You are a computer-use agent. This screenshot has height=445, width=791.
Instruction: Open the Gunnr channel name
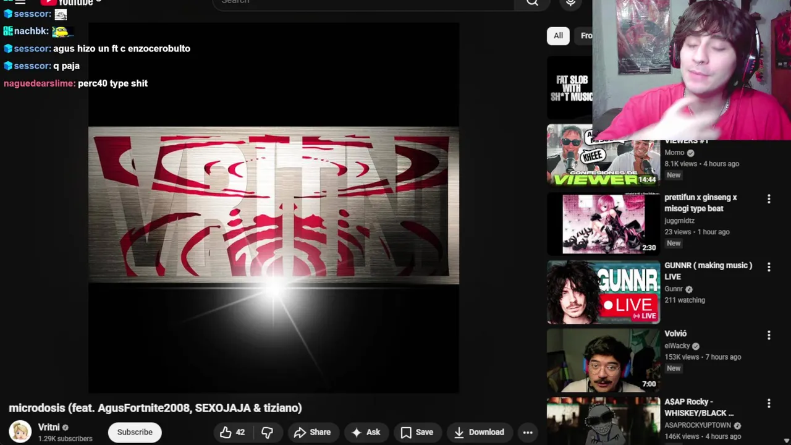pyautogui.click(x=674, y=289)
